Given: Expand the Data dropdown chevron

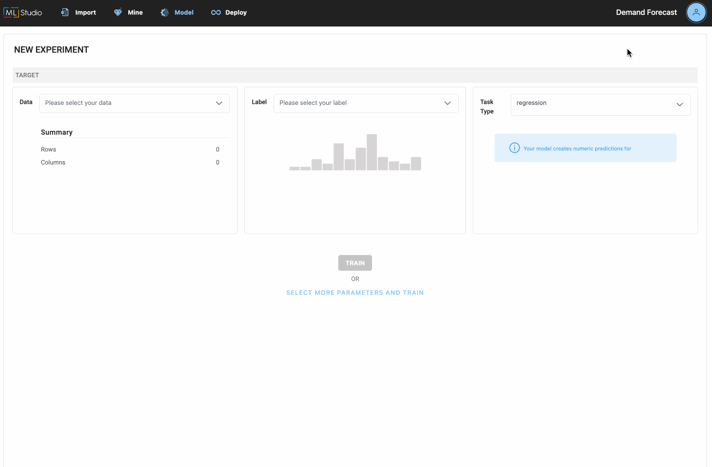Looking at the screenshot, I should click(219, 103).
